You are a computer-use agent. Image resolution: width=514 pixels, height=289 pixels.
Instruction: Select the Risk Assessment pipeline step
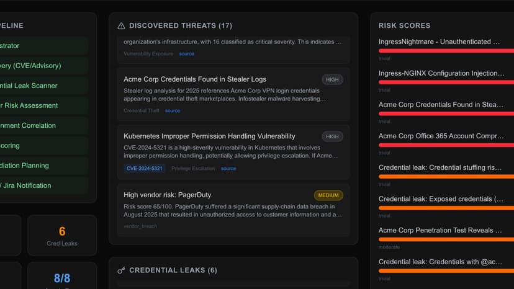click(x=44, y=106)
